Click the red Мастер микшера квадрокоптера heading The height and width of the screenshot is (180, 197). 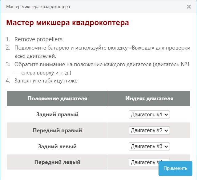tap(67, 23)
